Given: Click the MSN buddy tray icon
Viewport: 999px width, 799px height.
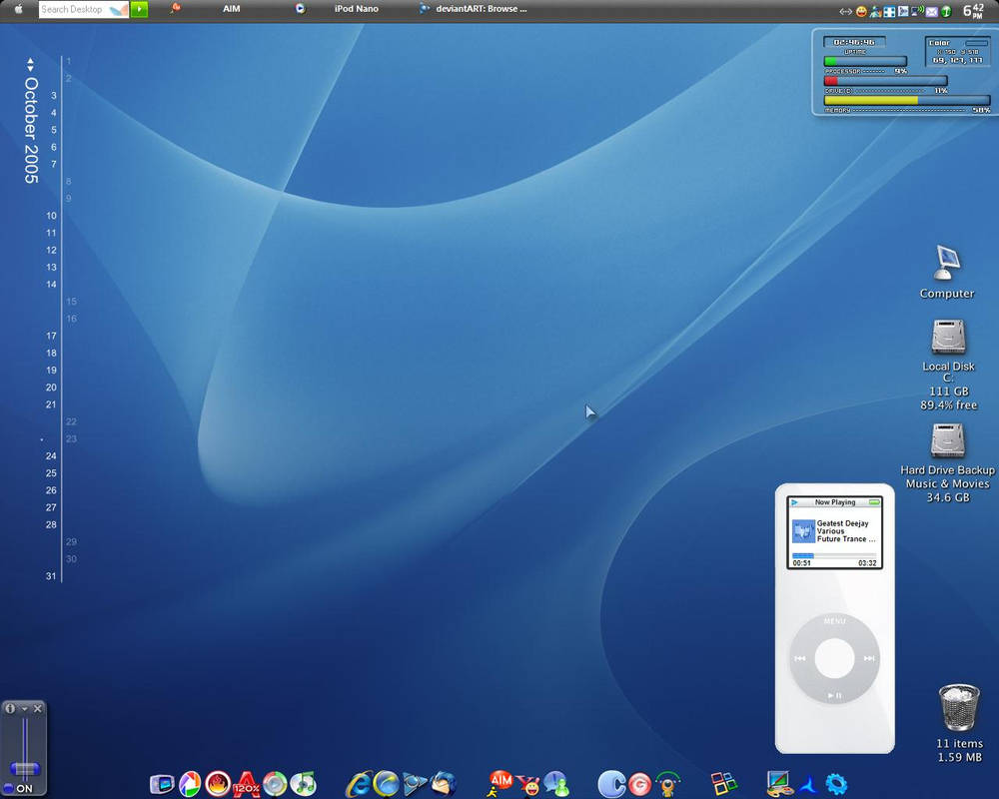Looking at the screenshot, I should (875, 11).
